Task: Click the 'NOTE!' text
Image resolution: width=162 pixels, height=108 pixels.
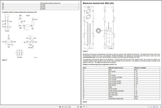Action: (85, 102)
